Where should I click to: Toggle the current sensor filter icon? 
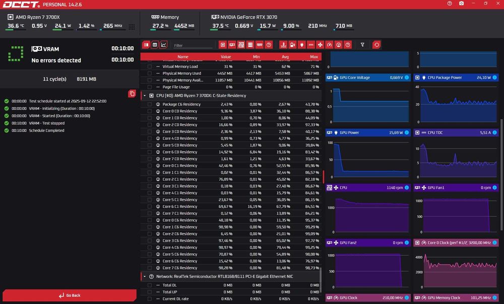point(311,45)
